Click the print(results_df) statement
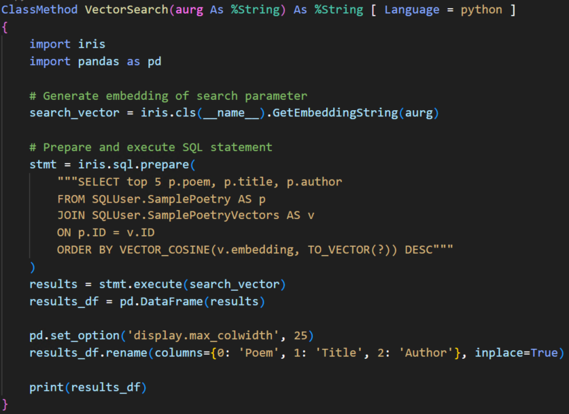 (88, 387)
